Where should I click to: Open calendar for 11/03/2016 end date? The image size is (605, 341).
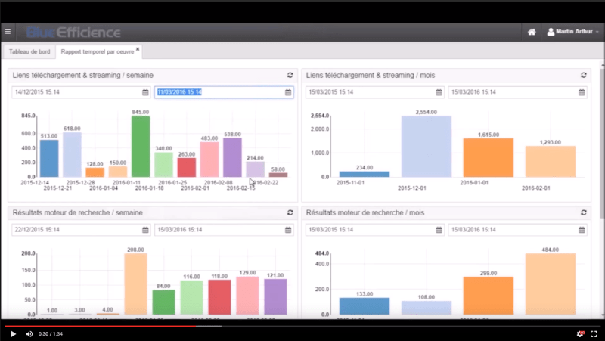point(288,92)
